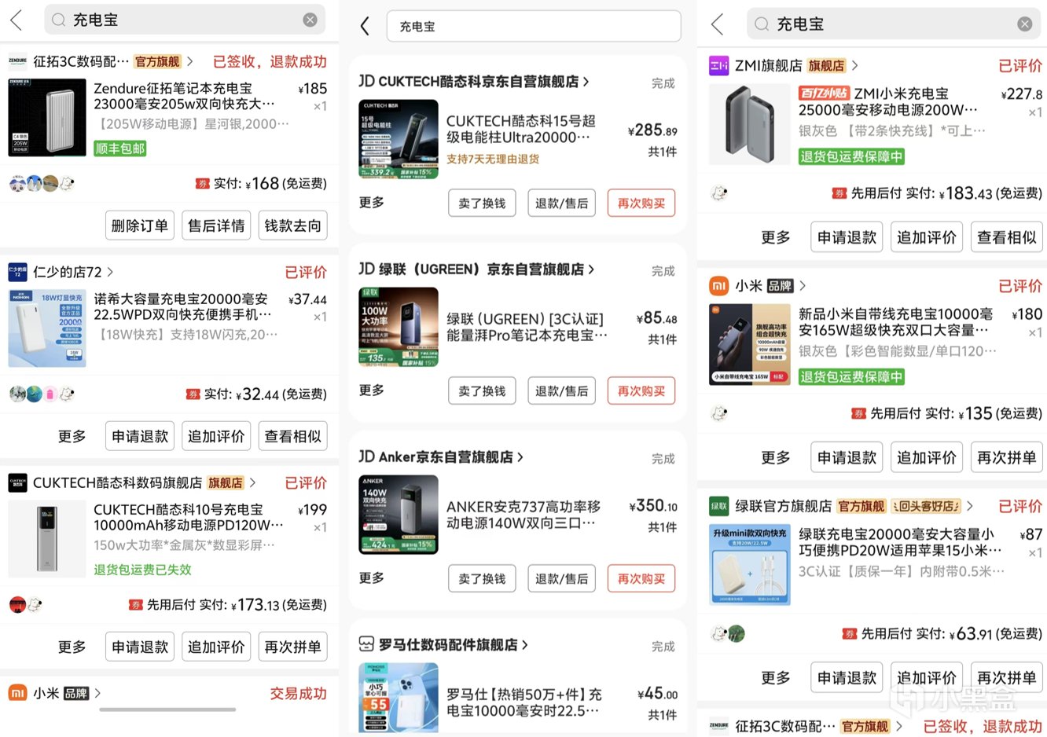
Task: Clear the search text above the ZMI旗舰店 order
Action: [1024, 24]
